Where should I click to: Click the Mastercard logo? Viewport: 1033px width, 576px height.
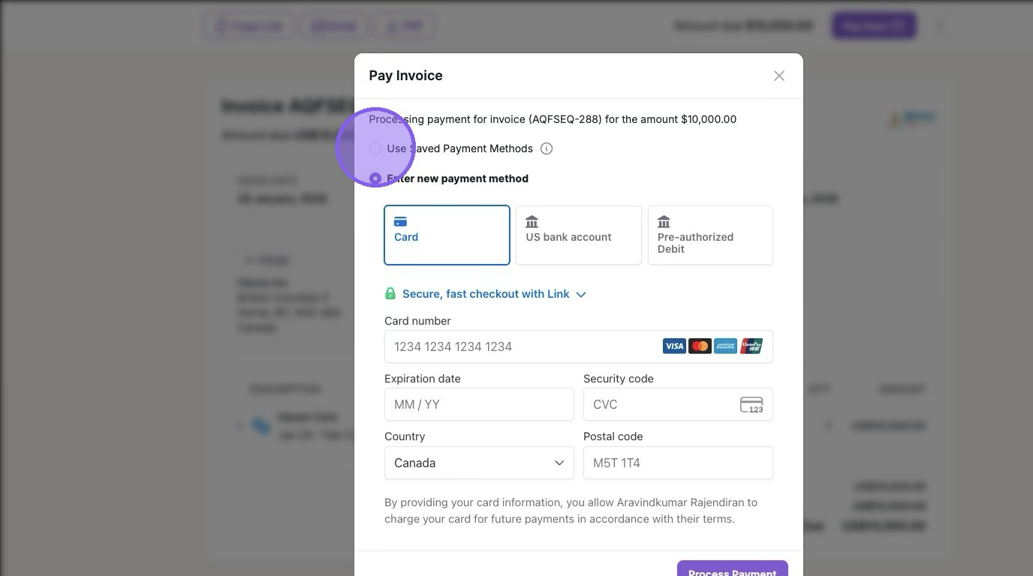click(700, 346)
